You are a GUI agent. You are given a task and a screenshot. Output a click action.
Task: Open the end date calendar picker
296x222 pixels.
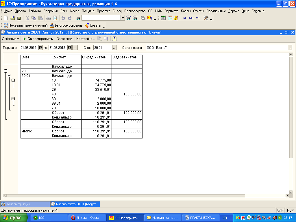[x=69, y=48]
